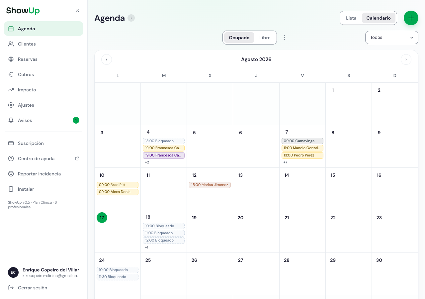Select the Ocupado filter toggle
This screenshot has height=299, width=425.
point(239,38)
